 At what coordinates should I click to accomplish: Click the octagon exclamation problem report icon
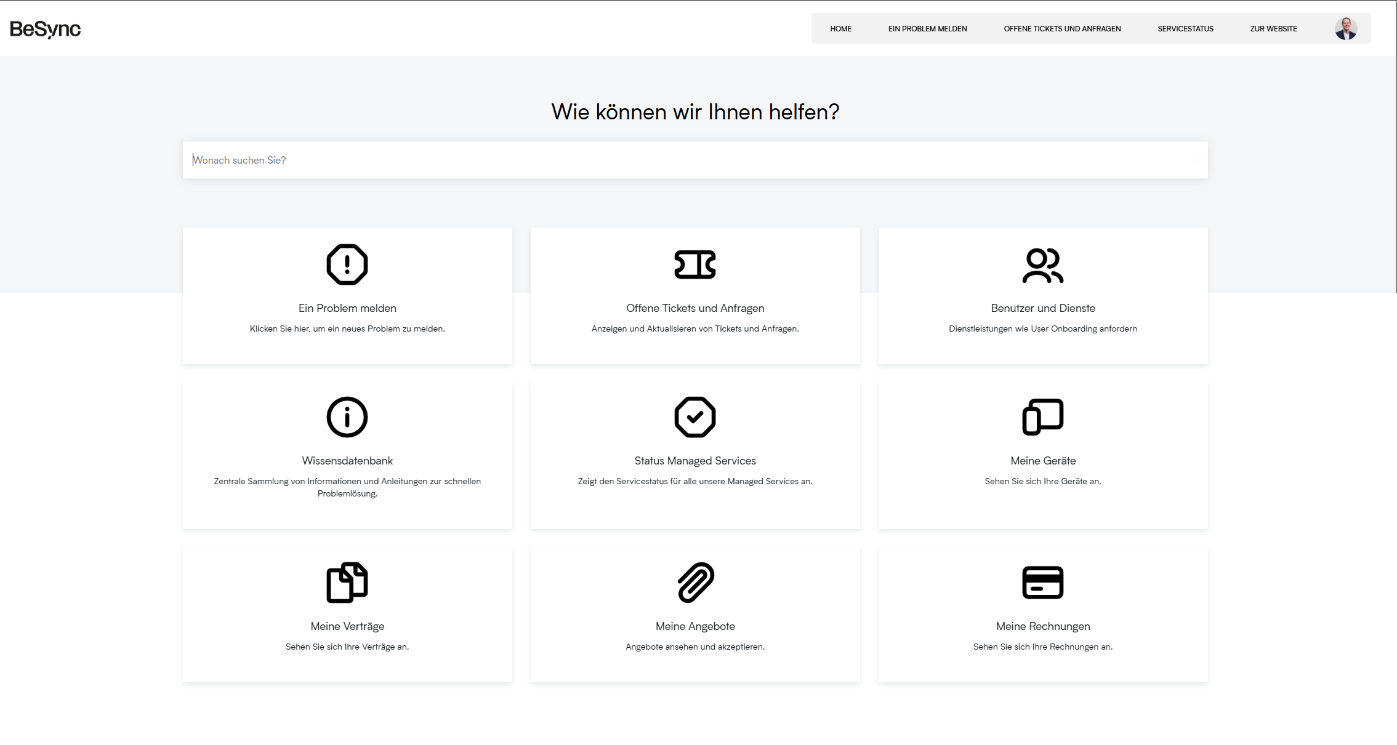[347, 265]
